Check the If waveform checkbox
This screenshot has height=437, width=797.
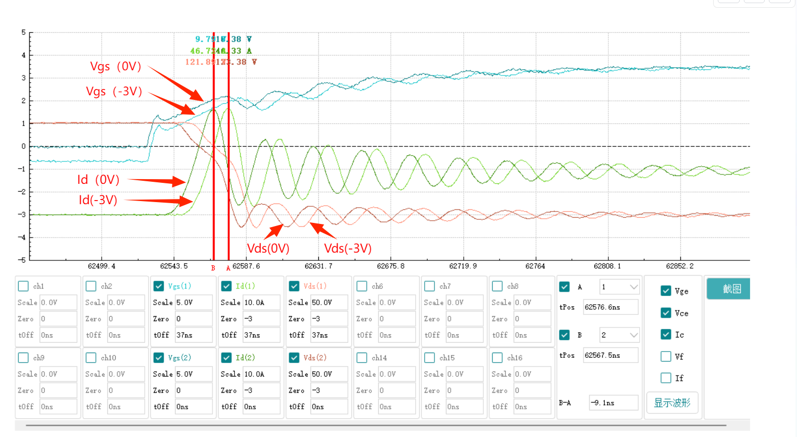point(666,378)
